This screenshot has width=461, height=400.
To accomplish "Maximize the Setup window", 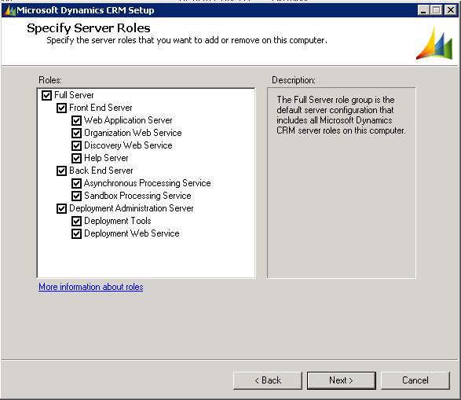I will 437,10.
